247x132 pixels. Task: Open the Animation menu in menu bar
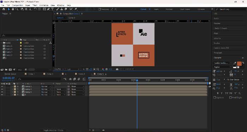(x=44, y=5)
